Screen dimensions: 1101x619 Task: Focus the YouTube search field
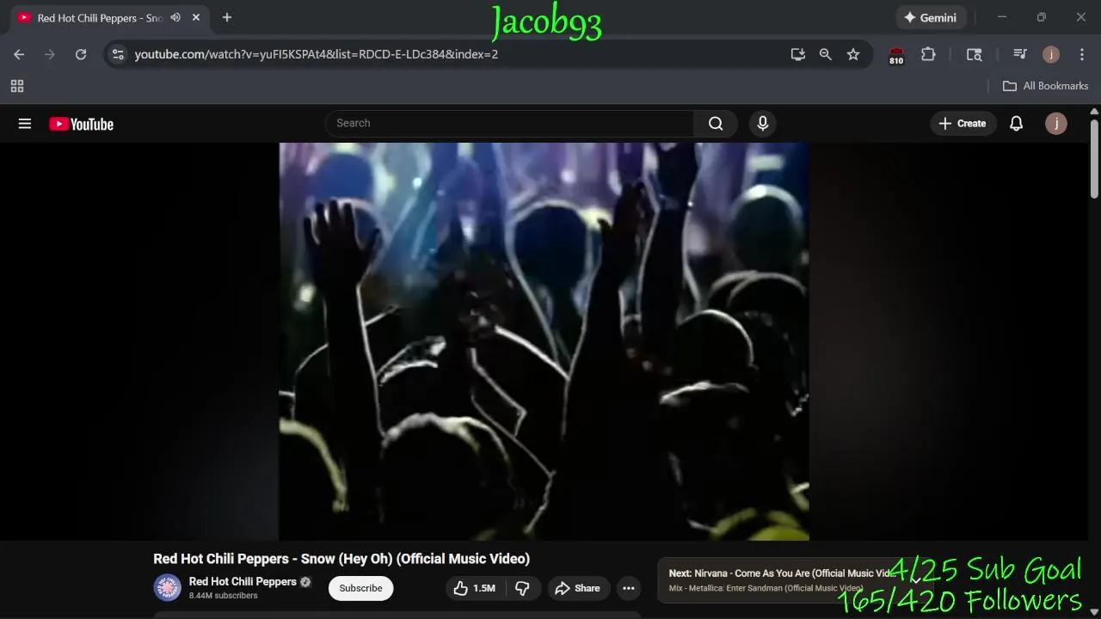510,124
